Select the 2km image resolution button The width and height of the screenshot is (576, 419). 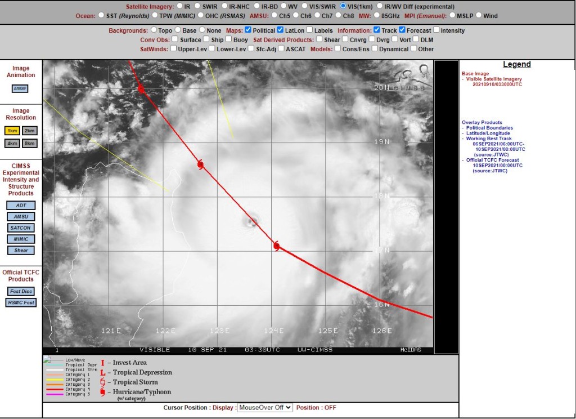click(x=29, y=131)
